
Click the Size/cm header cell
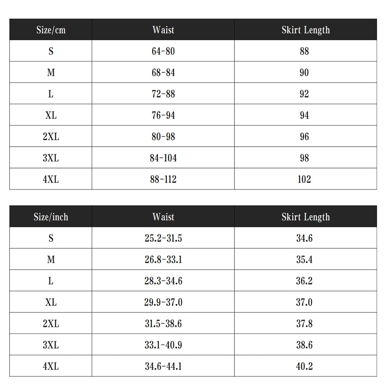(51, 30)
